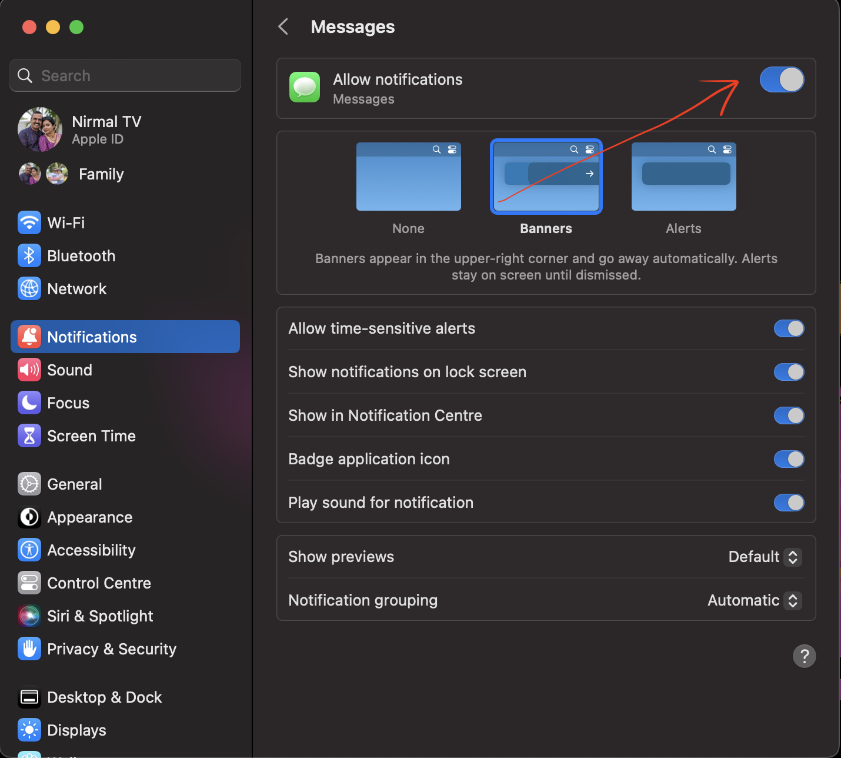841x758 pixels.
Task: Open Wi-Fi settings in sidebar
Action: point(125,222)
